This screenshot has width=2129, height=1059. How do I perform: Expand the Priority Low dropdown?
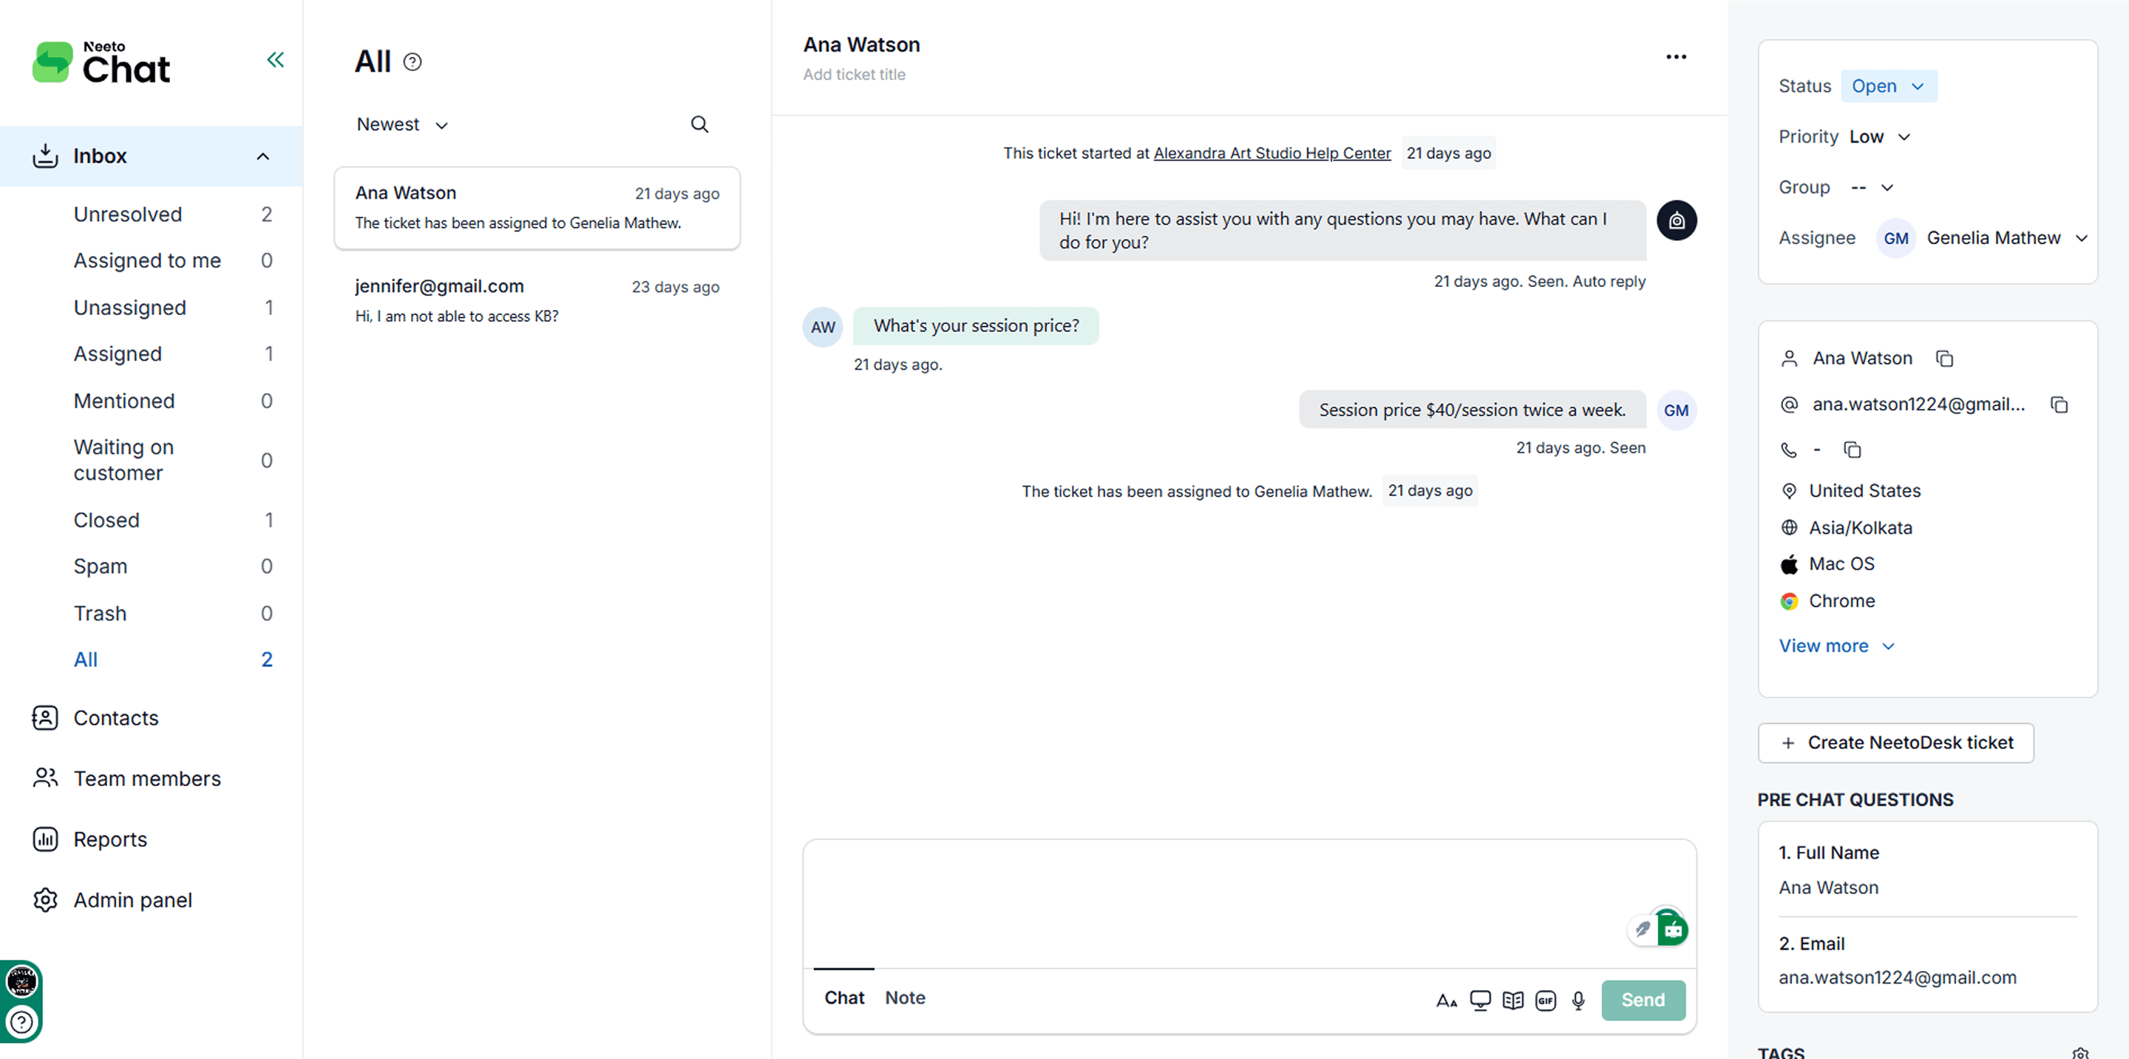[1879, 136]
